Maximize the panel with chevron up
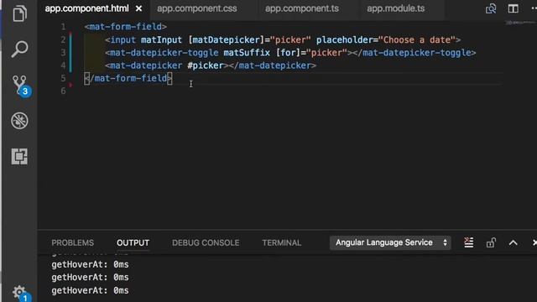The height and width of the screenshot is (302, 537). (513, 242)
